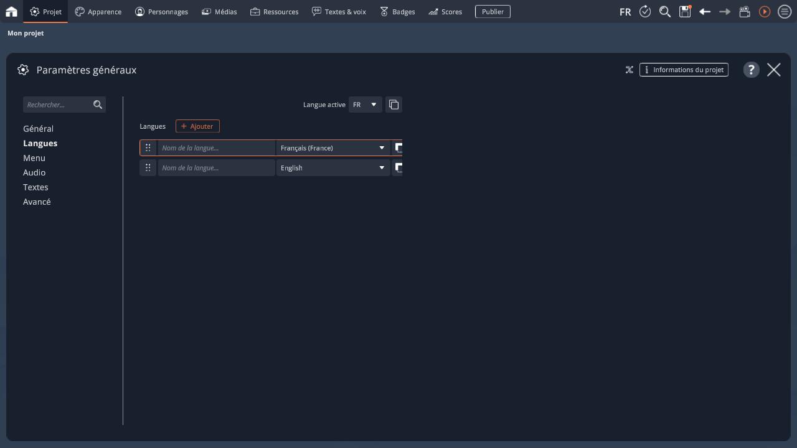Select Général in the settings sidebar
The width and height of the screenshot is (797, 448).
[38, 129]
